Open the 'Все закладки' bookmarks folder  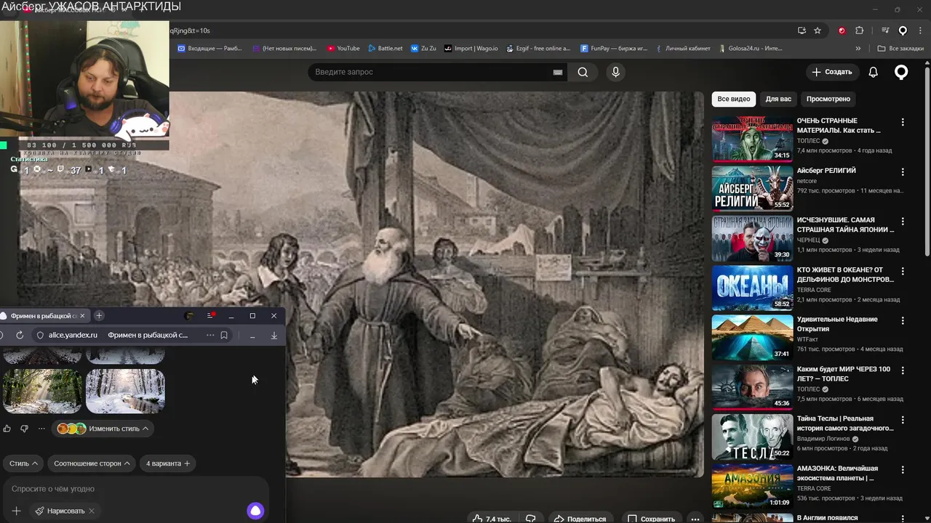click(x=900, y=49)
